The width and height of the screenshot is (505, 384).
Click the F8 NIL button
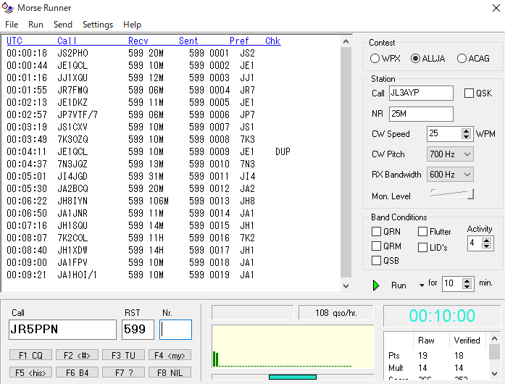coord(170,372)
